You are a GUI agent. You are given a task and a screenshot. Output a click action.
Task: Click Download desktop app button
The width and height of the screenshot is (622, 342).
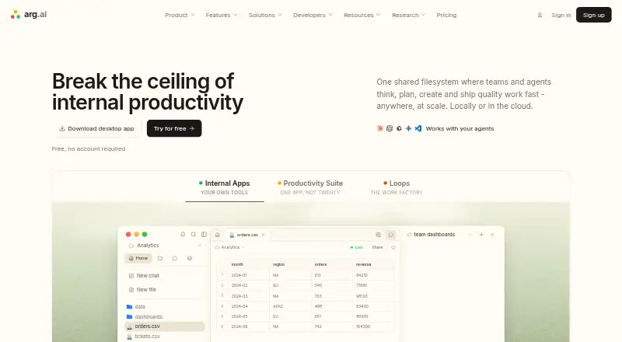tap(96, 128)
